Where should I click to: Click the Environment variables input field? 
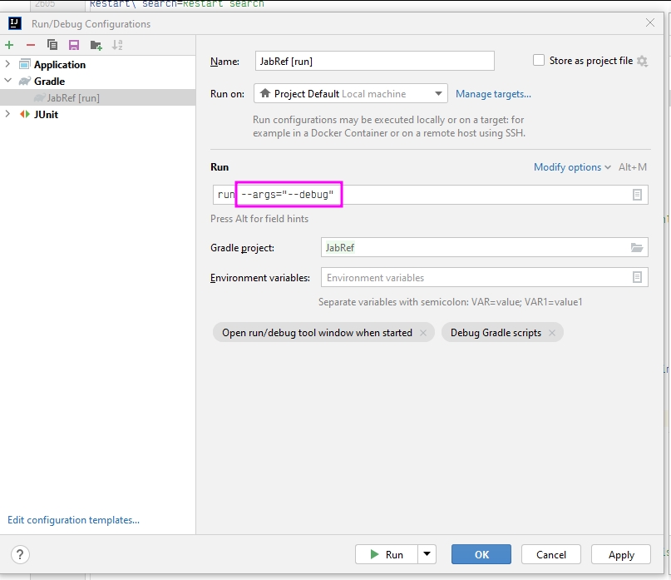pyautogui.click(x=485, y=278)
